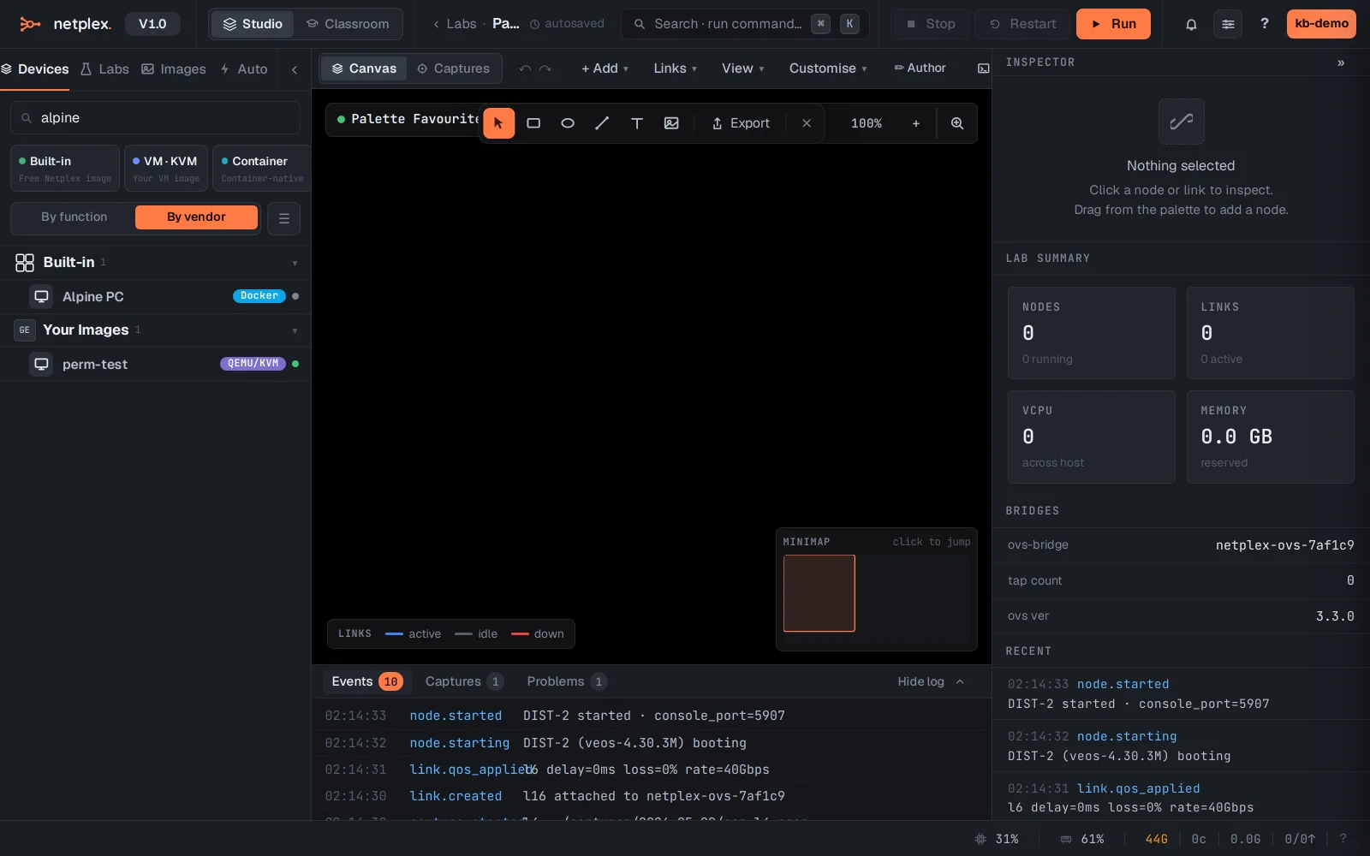Select the rectangle drawing tool
Screen dimensions: 1370x856
point(533,123)
